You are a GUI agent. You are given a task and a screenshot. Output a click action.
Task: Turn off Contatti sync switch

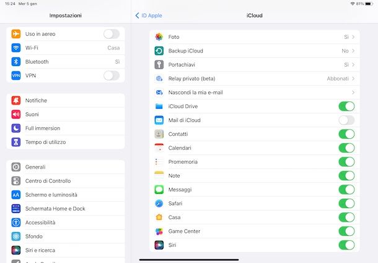[x=346, y=134]
